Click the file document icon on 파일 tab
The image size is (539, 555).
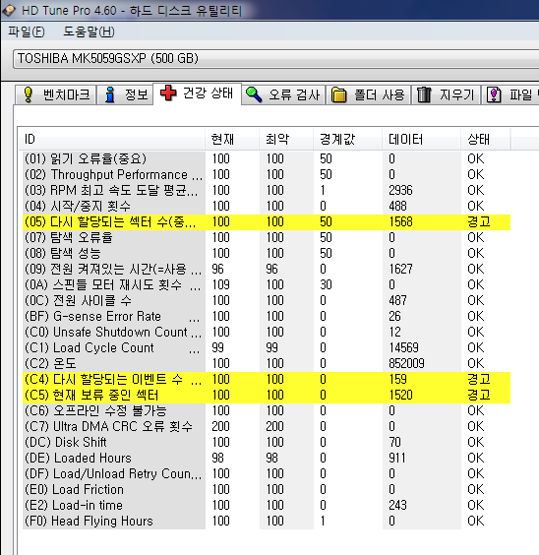(x=494, y=94)
